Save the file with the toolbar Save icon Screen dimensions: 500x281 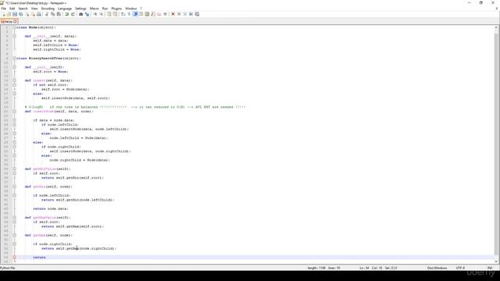coord(15,14)
